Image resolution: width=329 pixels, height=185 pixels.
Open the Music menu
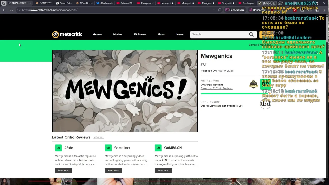click(x=161, y=34)
